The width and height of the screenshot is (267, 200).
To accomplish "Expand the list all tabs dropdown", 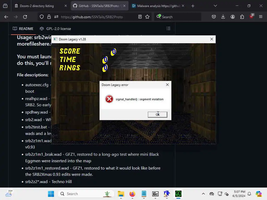I will [x=215, y=6].
